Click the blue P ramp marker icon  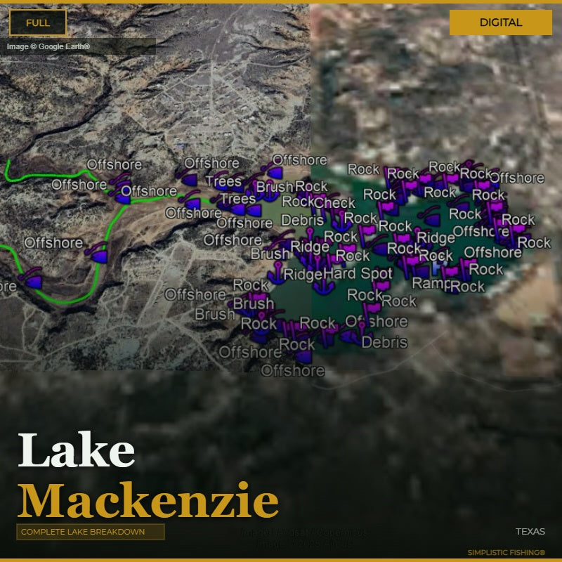coord(438,267)
